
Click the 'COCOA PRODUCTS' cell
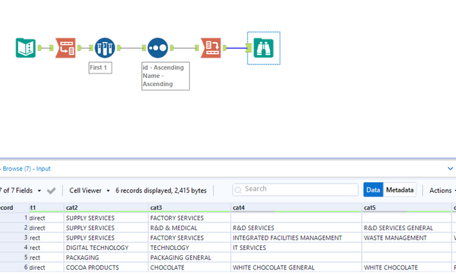pyautogui.click(x=106, y=268)
